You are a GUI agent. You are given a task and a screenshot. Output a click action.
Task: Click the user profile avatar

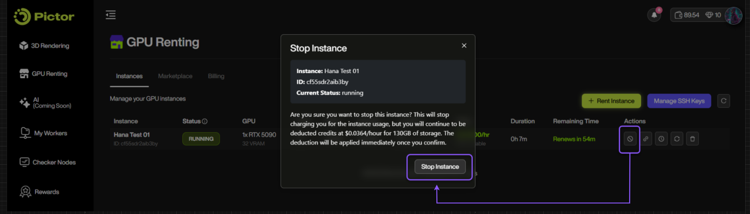[x=733, y=16]
